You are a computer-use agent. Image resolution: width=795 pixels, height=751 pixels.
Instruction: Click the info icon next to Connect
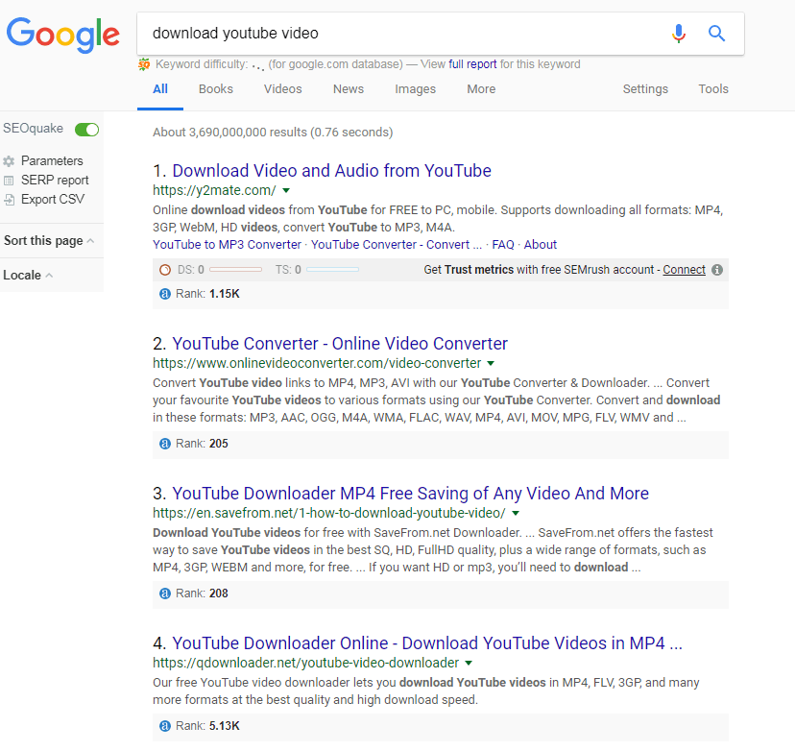717,270
